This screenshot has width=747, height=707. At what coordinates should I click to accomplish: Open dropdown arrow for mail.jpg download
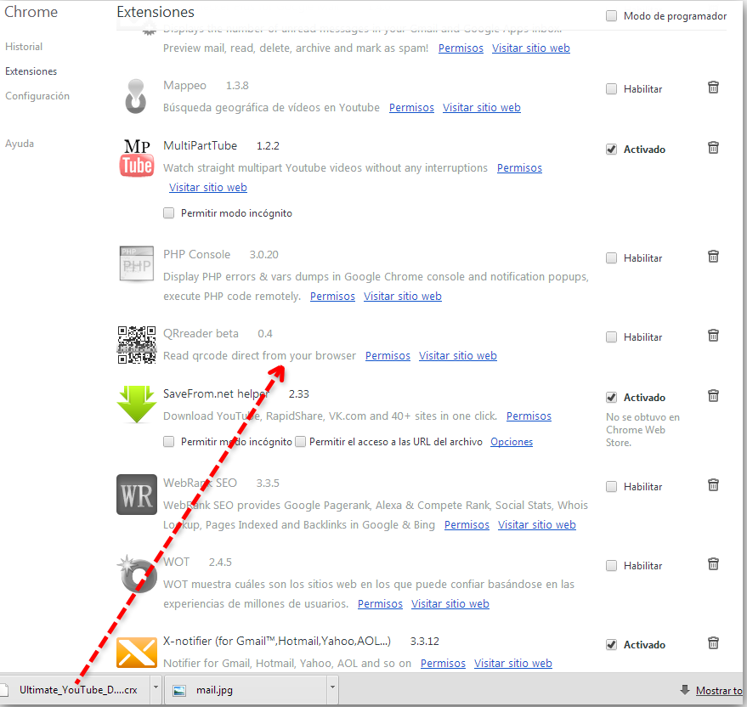pos(332,687)
